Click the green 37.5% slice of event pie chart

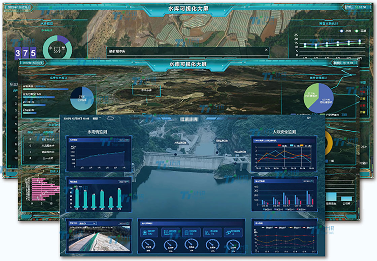pos(310,95)
